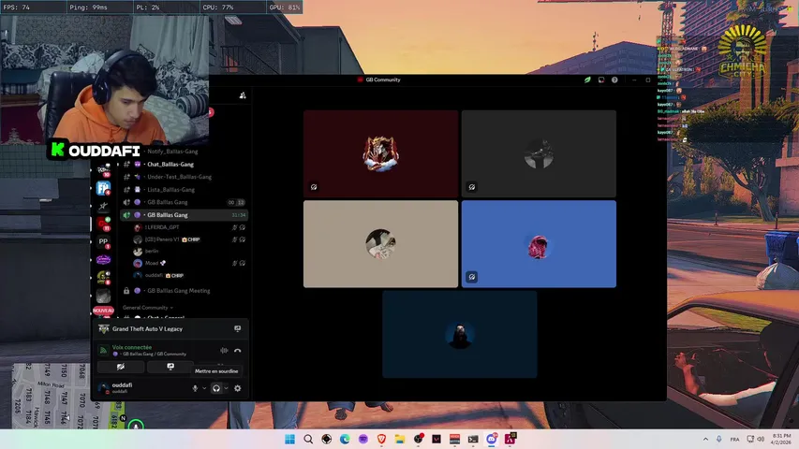The image size is (799, 449).
Task: Select active GB Balllas Gang voice channel
Action: point(185,215)
